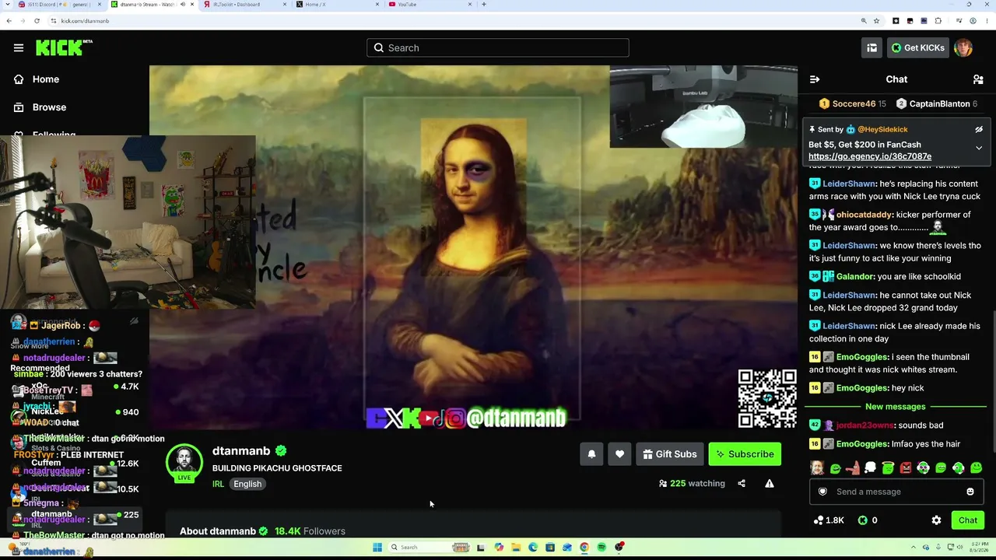Open chat identity shield icon
This screenshot has height=560, width=996.
tap(822, 492)
